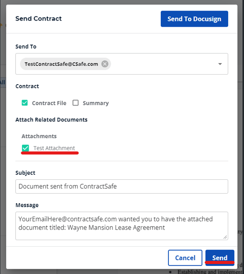Click the Contract File label text

(49, 103)
